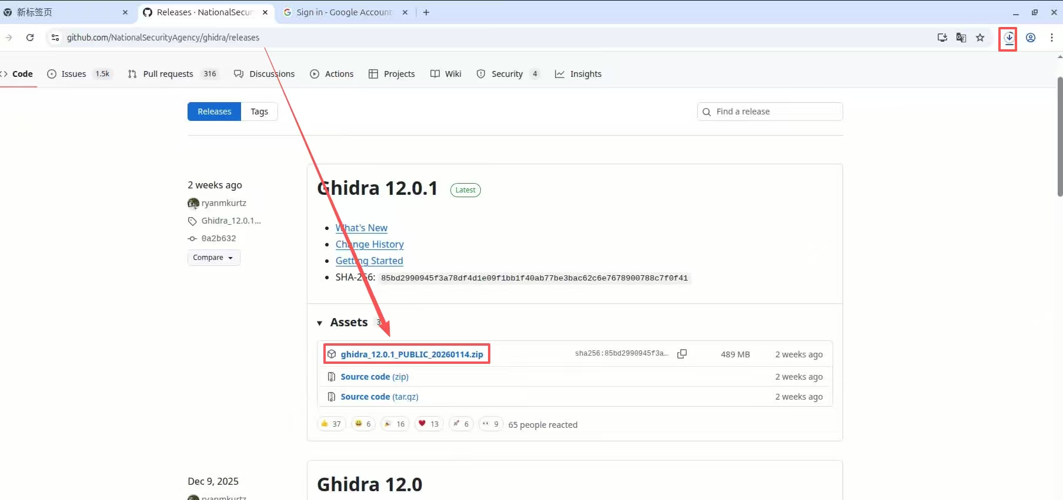Focus the Find a release search field
1063x500 pixels.
(770, 112)
